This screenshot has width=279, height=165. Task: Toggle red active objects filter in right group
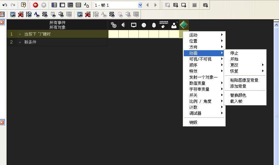[88, 14]
